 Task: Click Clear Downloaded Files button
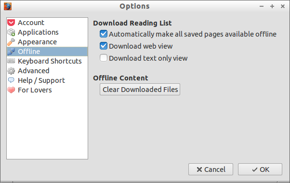coord(140,90)
